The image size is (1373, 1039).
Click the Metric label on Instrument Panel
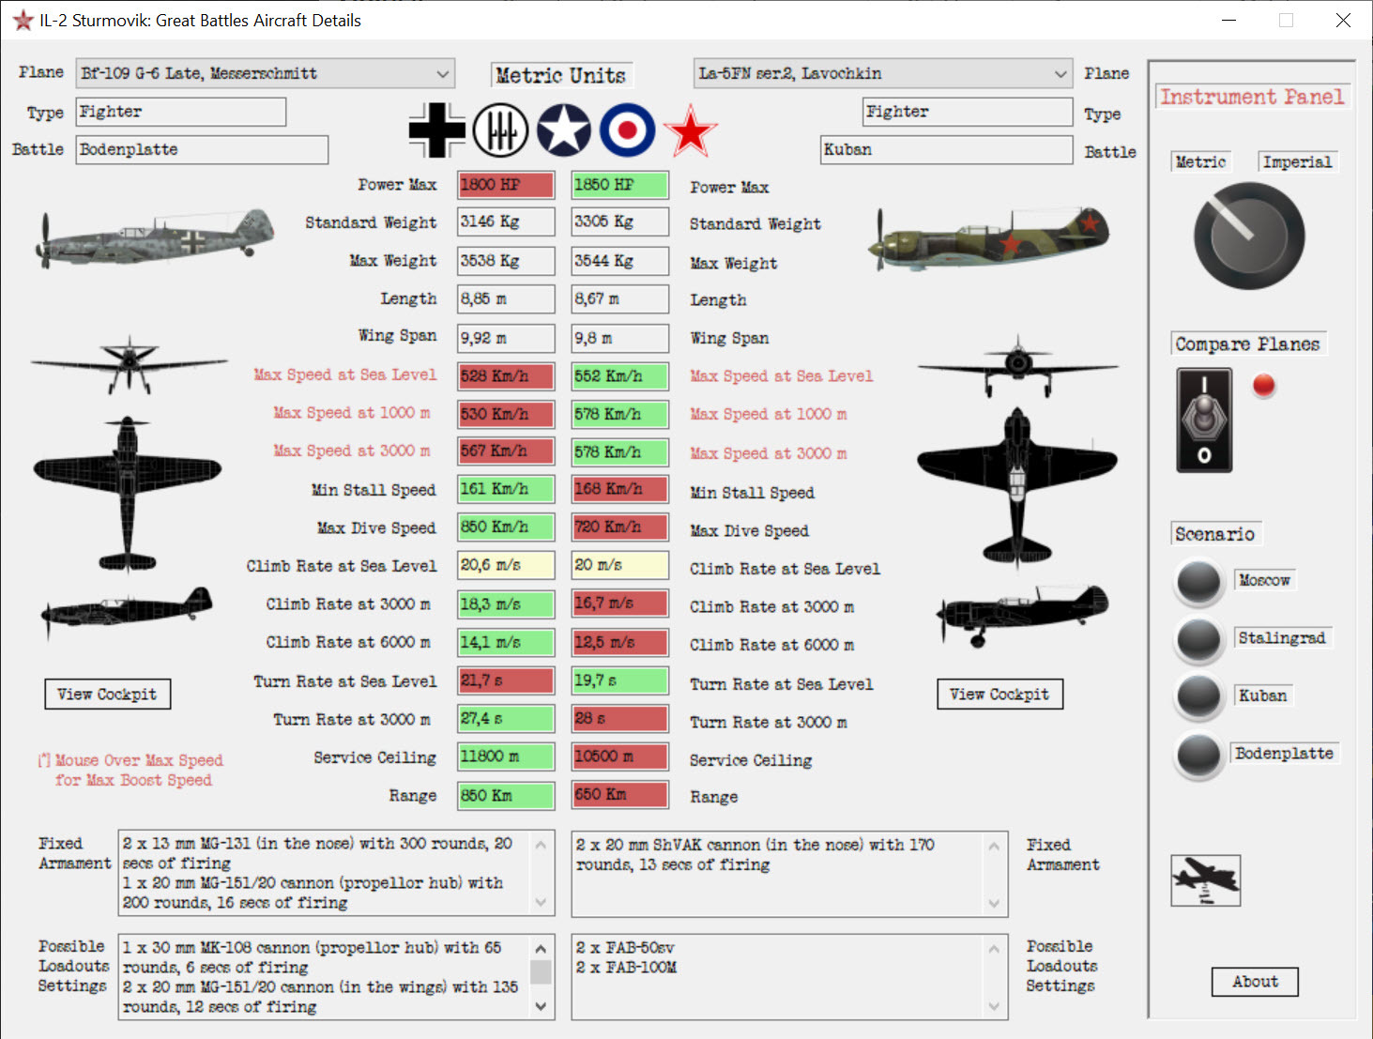coord(1201,162)
